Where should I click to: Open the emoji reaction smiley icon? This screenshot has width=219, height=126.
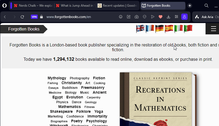tap(121, 17)
